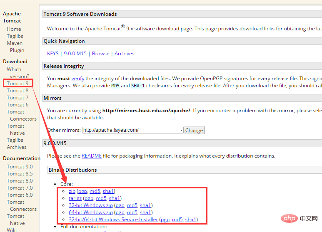This screenshot has height=232, width=322.
Task: Open md5 checksum for 32-bit Windows zip
Action: tap(132, 205)
